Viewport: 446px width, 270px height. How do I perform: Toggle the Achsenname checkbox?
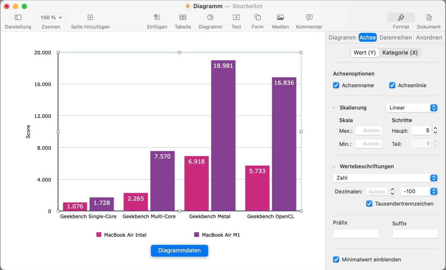pos(336,85)
